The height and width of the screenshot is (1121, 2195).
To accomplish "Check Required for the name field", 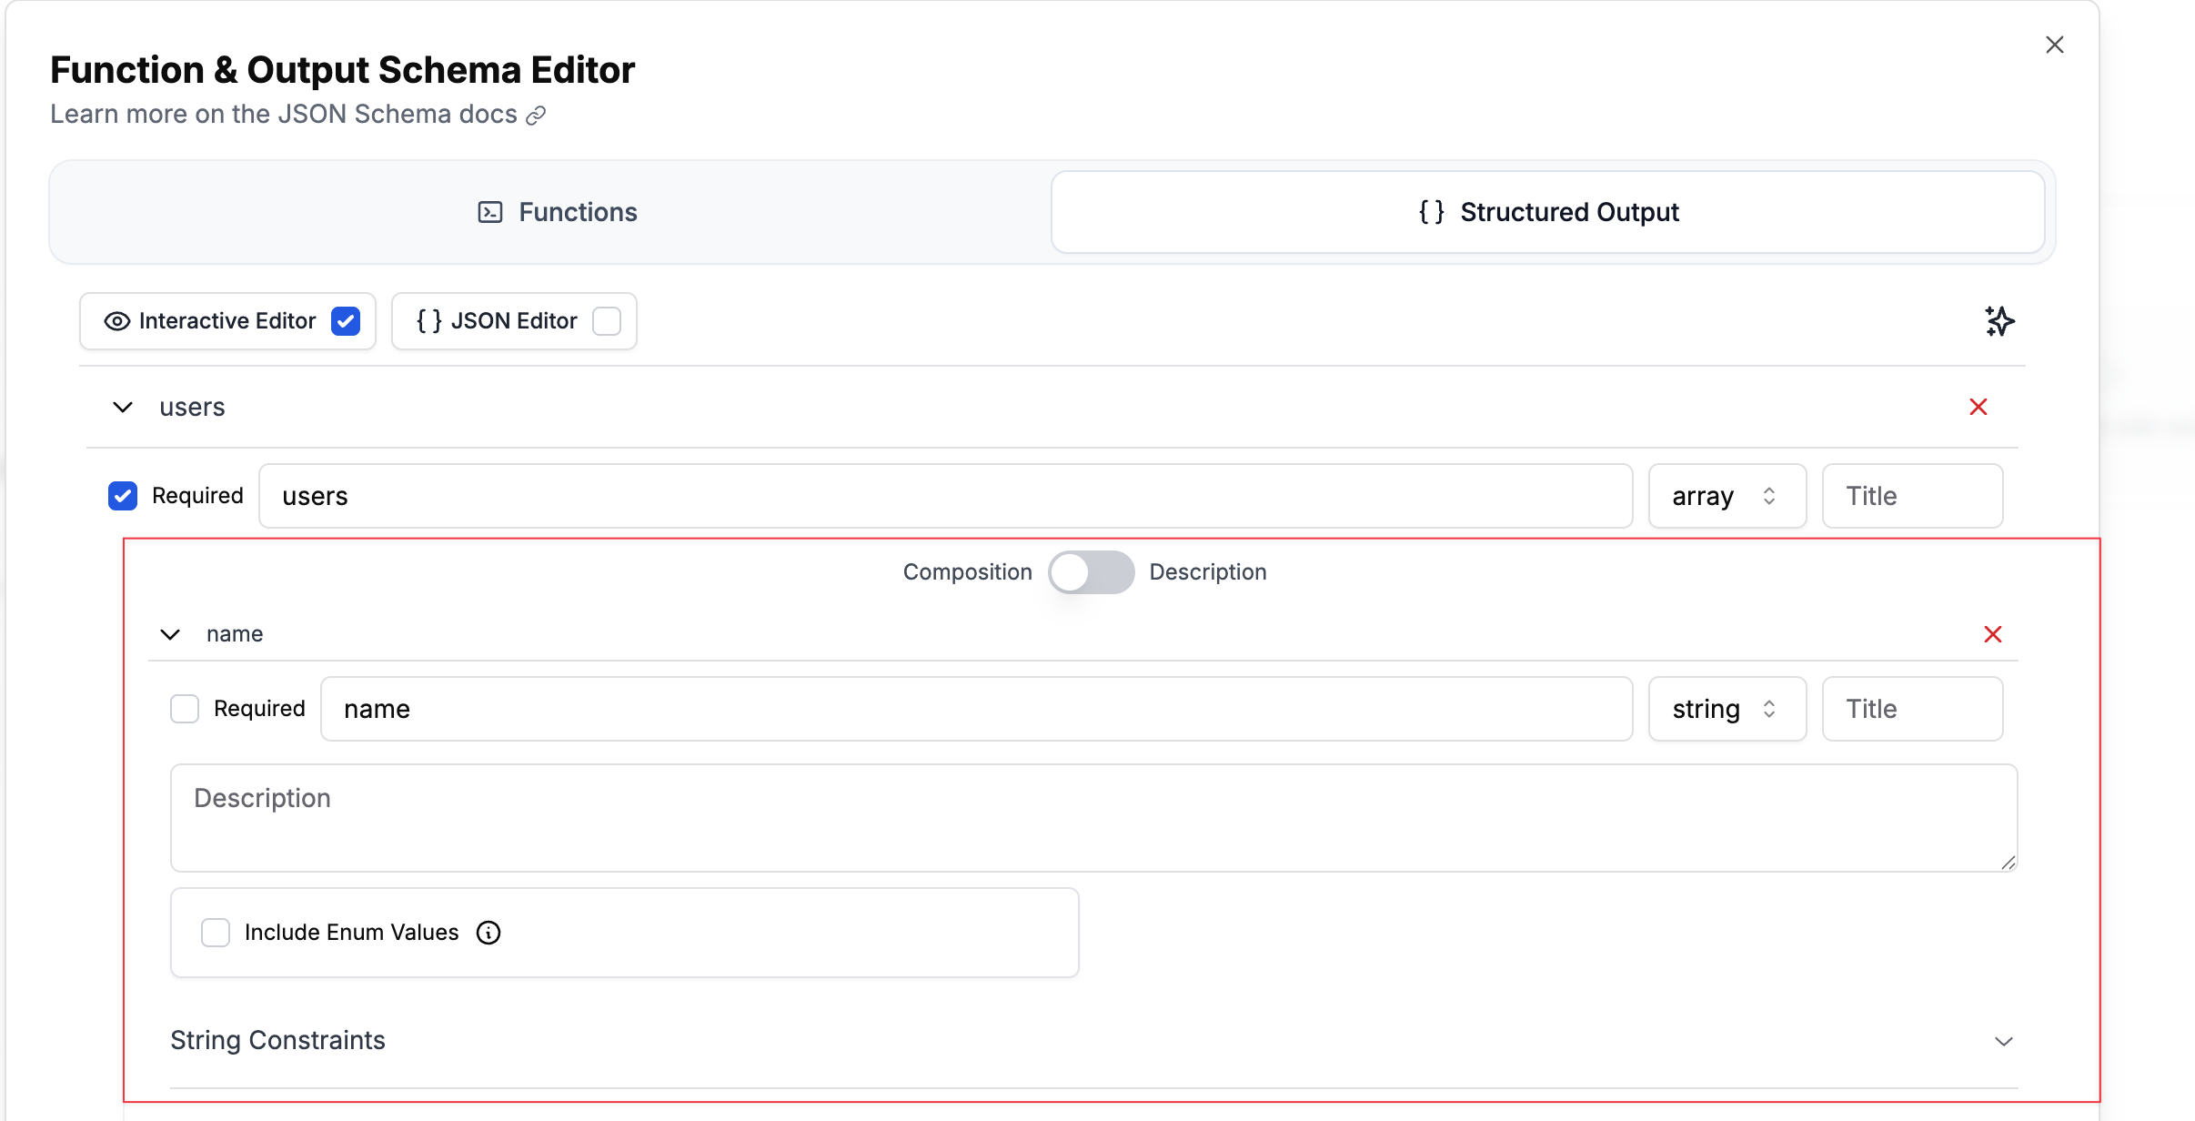I will (185, 708).
